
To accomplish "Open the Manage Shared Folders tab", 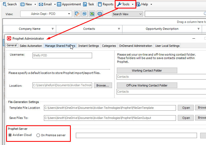I will click(x=60, y=46).
